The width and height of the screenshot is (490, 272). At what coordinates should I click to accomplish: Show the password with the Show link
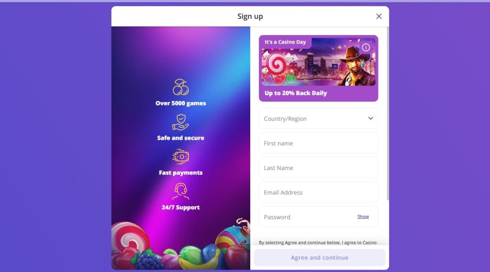(363, 216)
